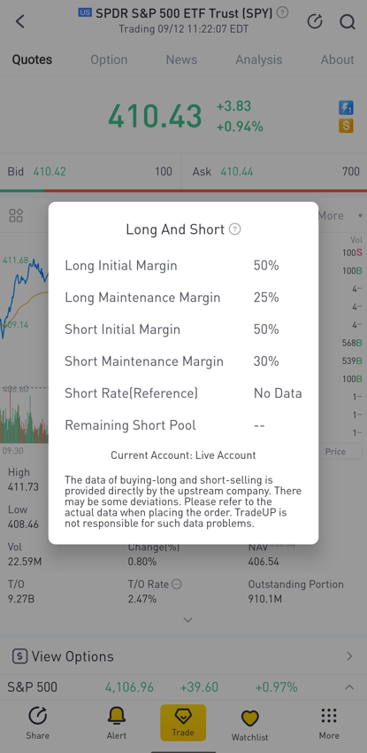
Task: Tap the orange S shortable icon
Action: (x=346, y=126)
